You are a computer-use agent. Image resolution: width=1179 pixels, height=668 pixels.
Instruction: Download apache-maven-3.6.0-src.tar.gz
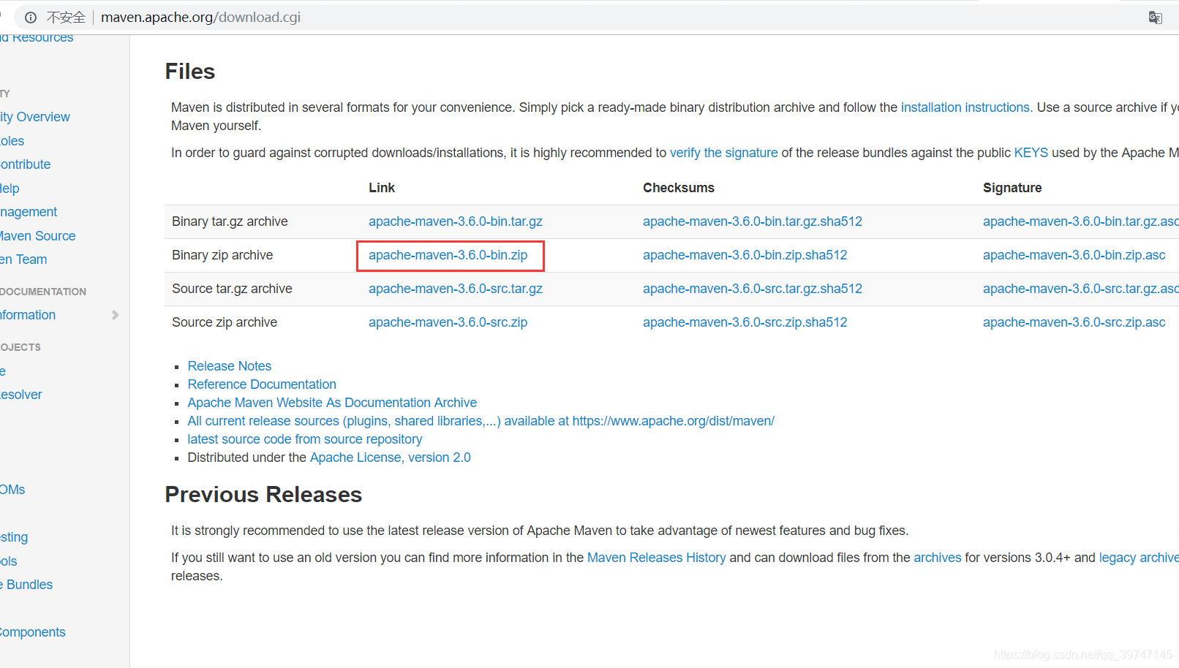(456, 289)
